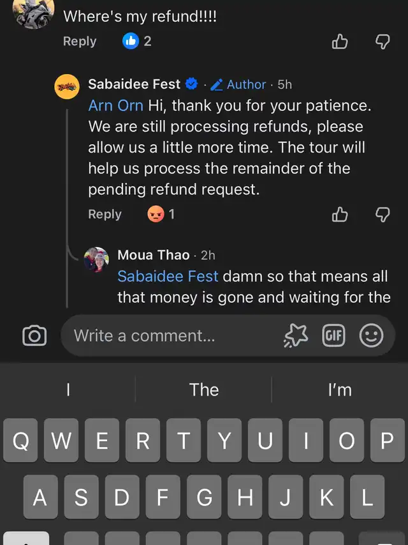
Task: Open Moua Thao's profile name
Action: (154, 255)
